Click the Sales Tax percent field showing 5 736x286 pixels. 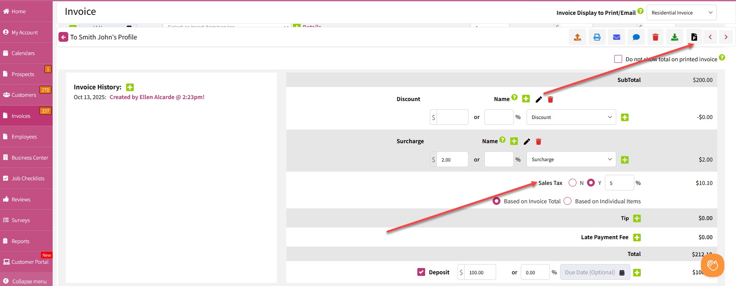(x=619, y=183)
